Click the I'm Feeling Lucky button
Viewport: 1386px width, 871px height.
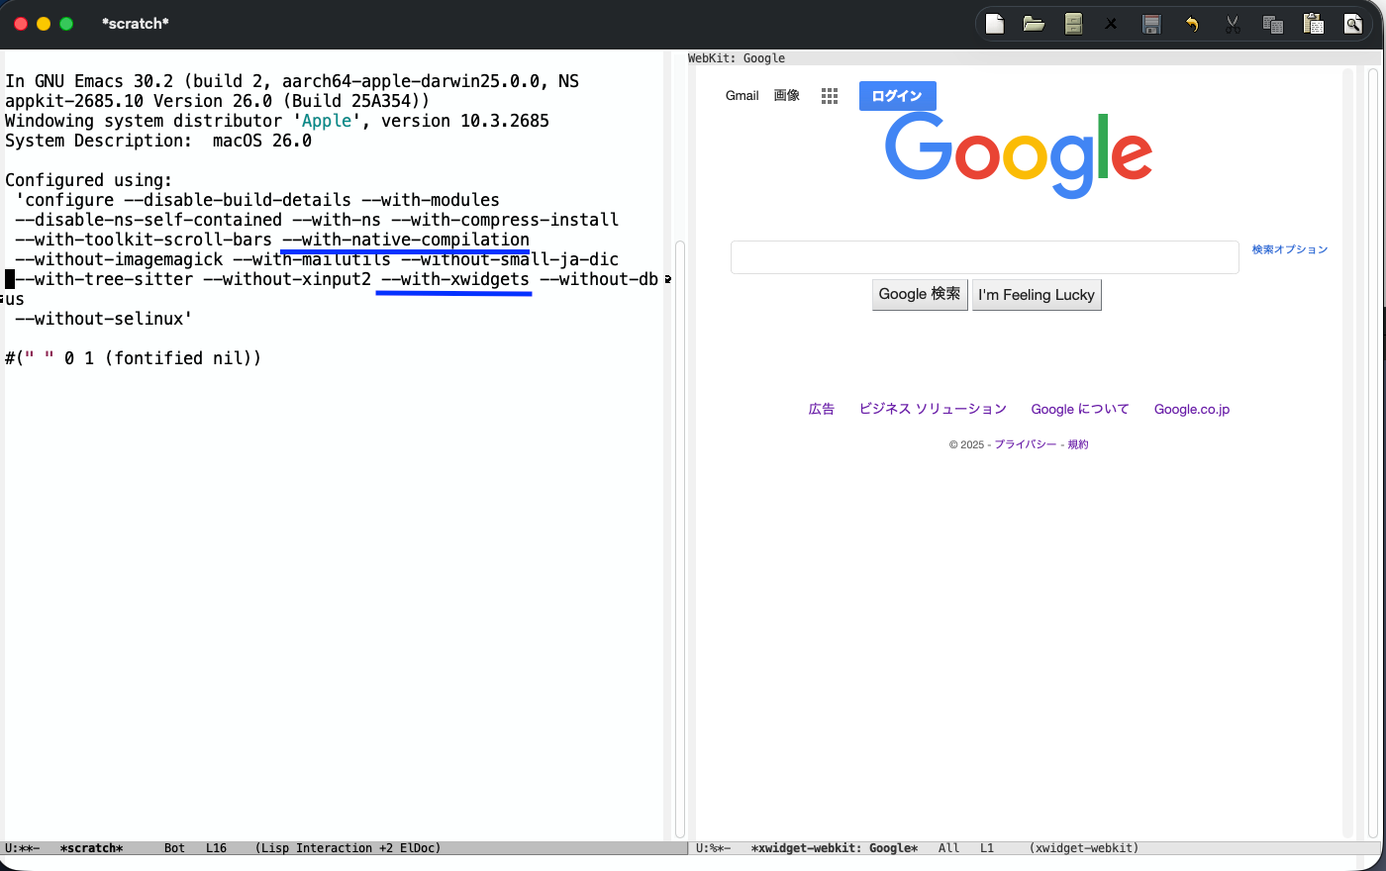1037,295
